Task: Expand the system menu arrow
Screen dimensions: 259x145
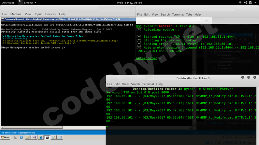Action: coord(255,3)
